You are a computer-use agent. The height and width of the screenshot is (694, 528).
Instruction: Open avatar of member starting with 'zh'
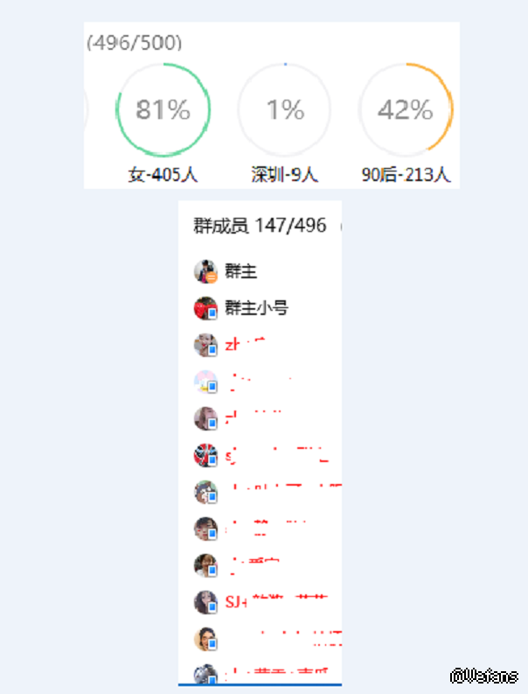(205, 345)
